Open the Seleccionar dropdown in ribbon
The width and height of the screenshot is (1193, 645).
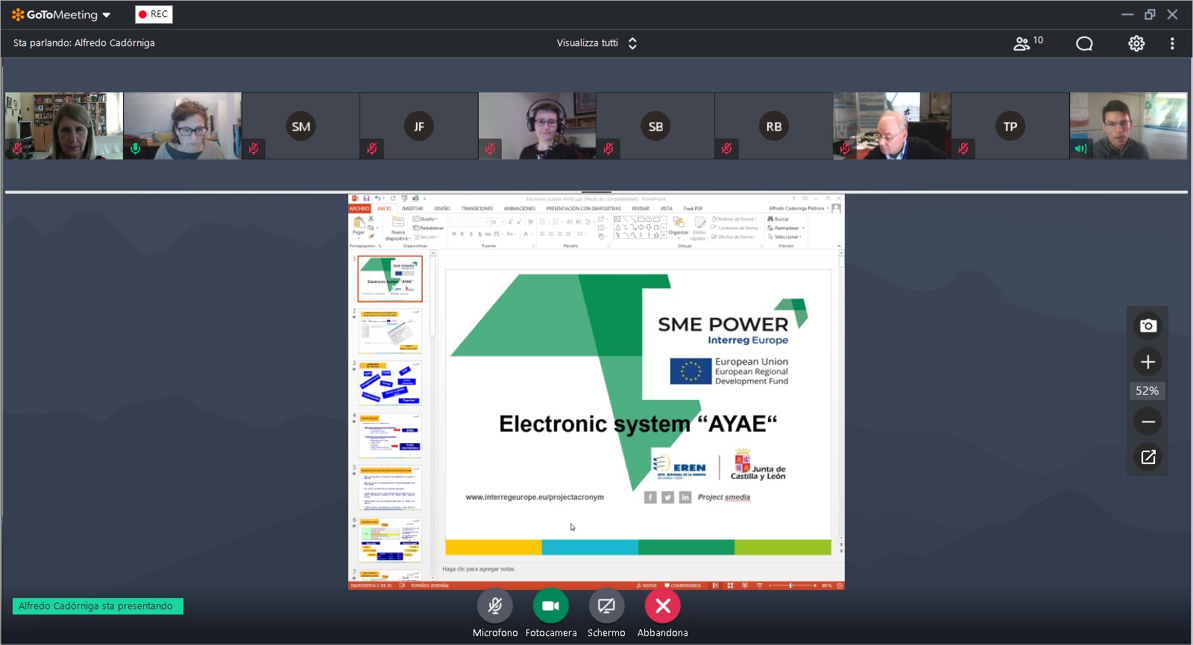[785, 237]
